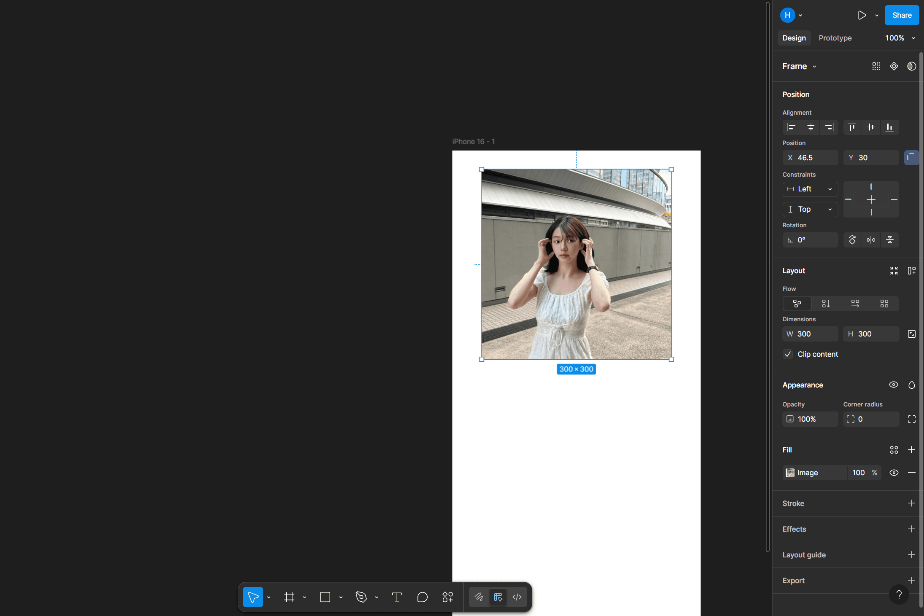
Task: Open the Image fill swatch thumbnail
Action: point(790,473)
